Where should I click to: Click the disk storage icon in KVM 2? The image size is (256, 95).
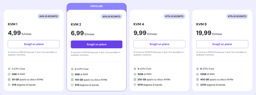pos(72,80)
